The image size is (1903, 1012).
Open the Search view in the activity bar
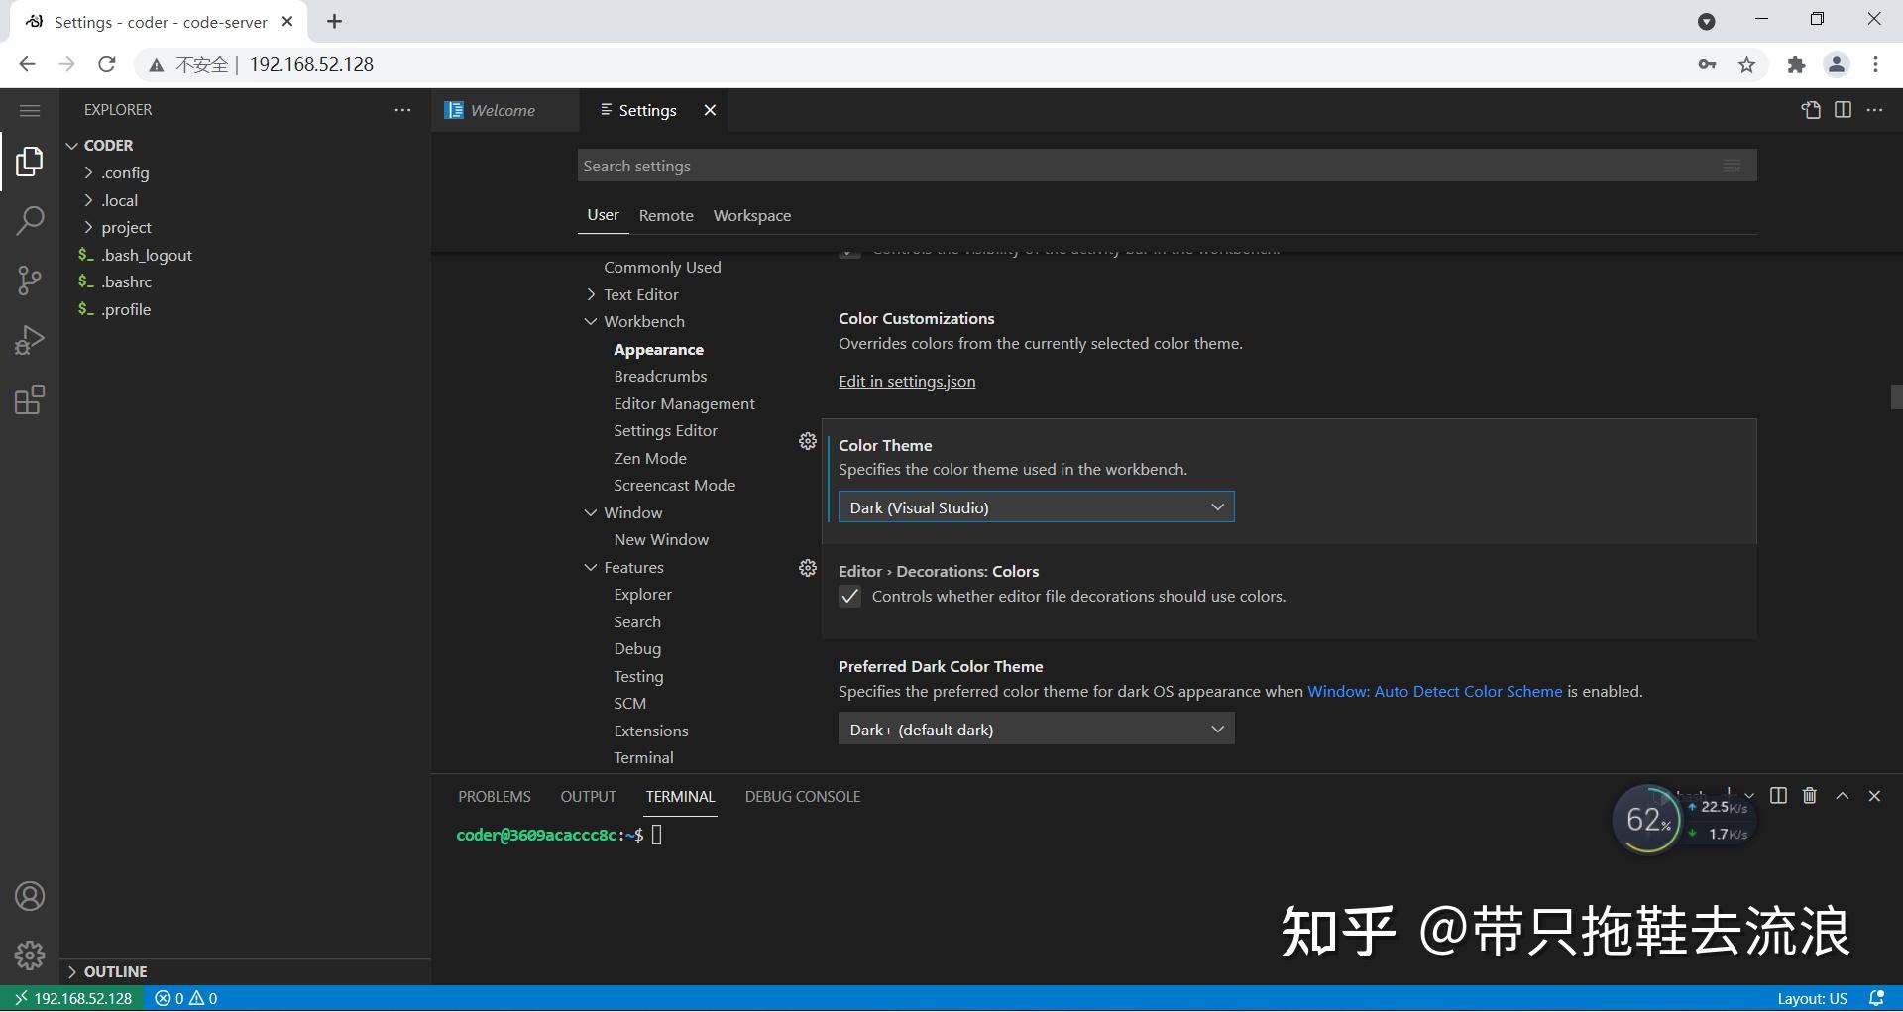point(30,220)
